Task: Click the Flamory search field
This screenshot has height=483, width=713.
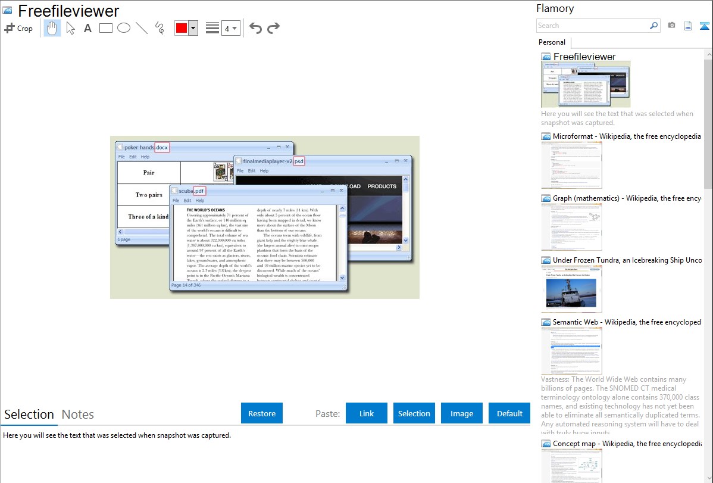Action: click(x=593, y=26)
